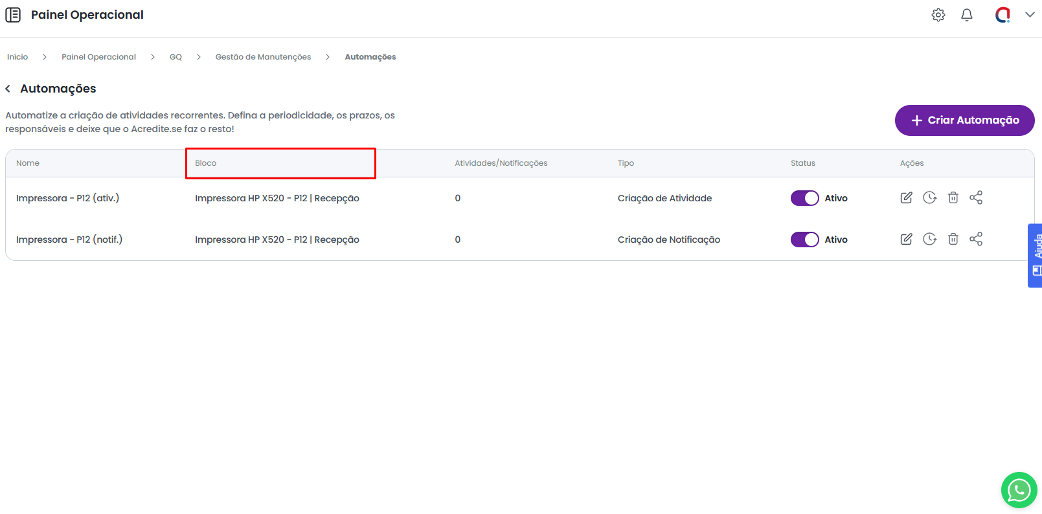The width and height of the screenshot is (1042, 514).
Task: Edit the Impressora - P12 (ativ.) automation
Action: [x=906, y=198]
